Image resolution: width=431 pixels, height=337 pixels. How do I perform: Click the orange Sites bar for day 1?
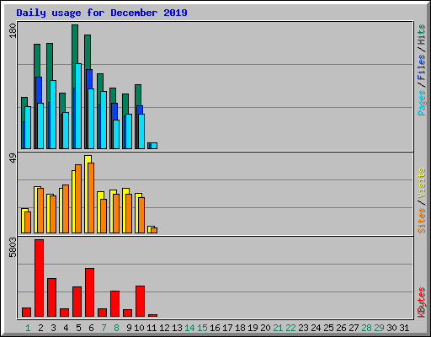click(x=28, y=222)
